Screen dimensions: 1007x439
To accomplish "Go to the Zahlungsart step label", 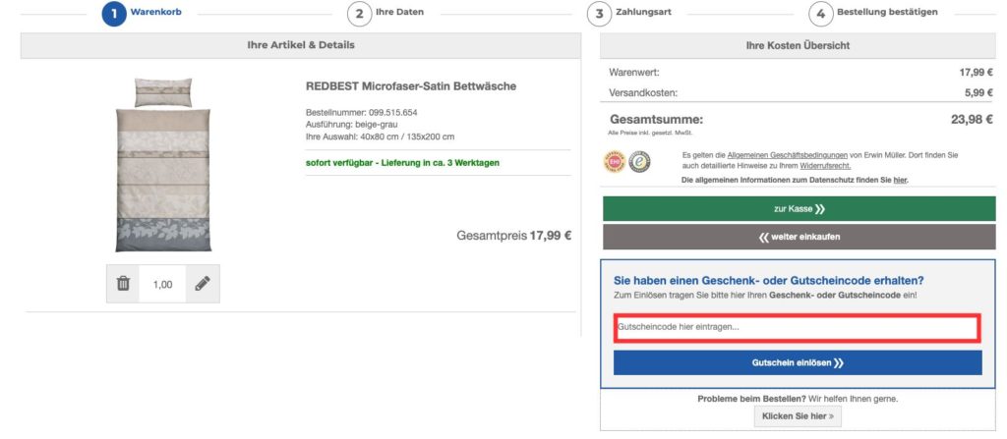I will click(644, 13).
